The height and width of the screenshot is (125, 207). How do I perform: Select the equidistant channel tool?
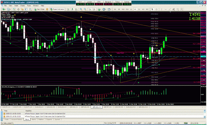tap(174, 9)
